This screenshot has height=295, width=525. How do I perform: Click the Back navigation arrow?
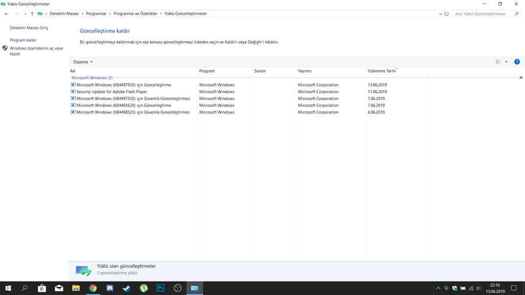[x=6, y=14]
